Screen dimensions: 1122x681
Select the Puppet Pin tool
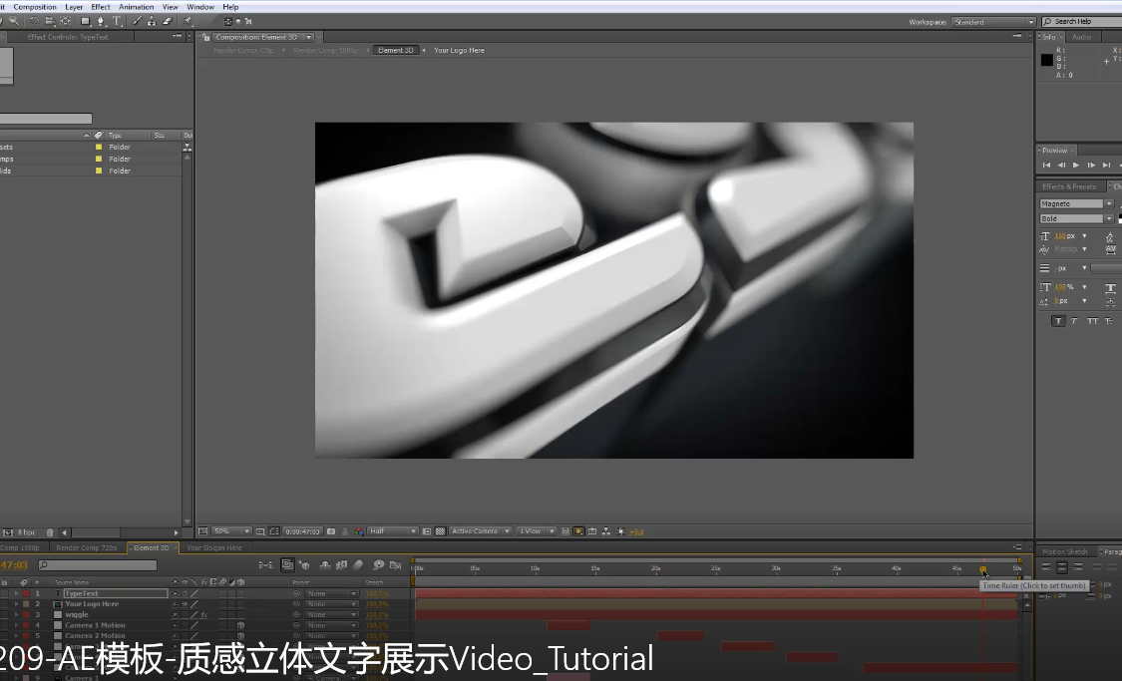[187, 21]
